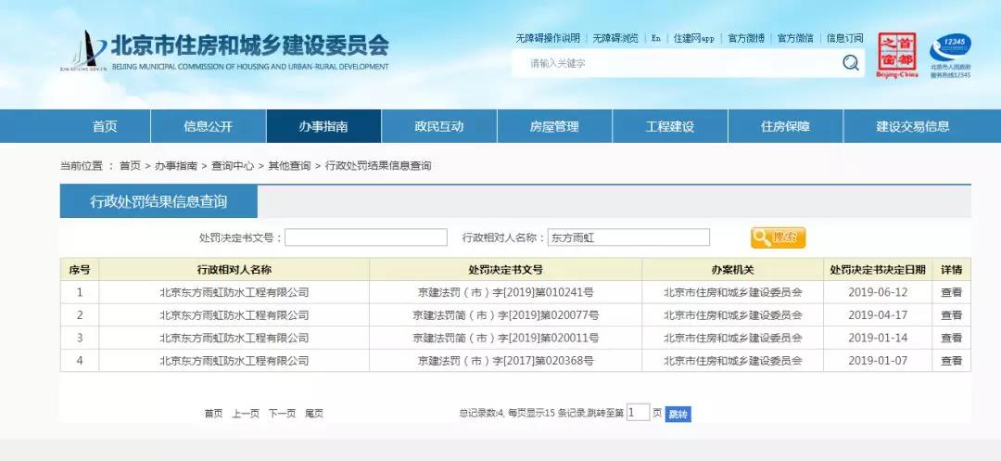The image size is (1001, 461).
Task: Jump to 尾页 last page link
Action: coord(314,414)
